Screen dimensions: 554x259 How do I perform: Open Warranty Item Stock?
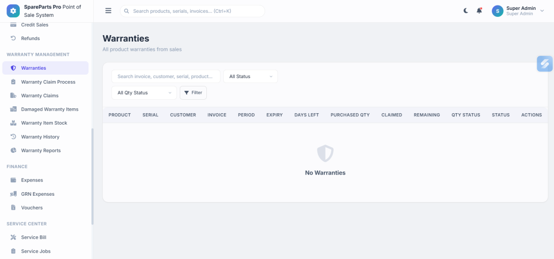click(x=45, y=123)
